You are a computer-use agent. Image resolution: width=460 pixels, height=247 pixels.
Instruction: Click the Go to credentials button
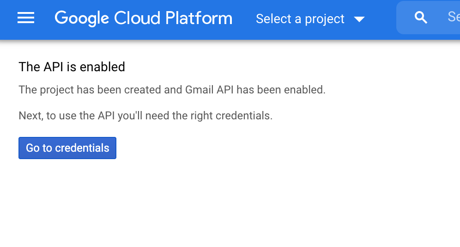[67, 148]
